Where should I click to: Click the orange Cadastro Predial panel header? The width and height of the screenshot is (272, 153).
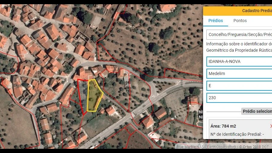[242, 11]
